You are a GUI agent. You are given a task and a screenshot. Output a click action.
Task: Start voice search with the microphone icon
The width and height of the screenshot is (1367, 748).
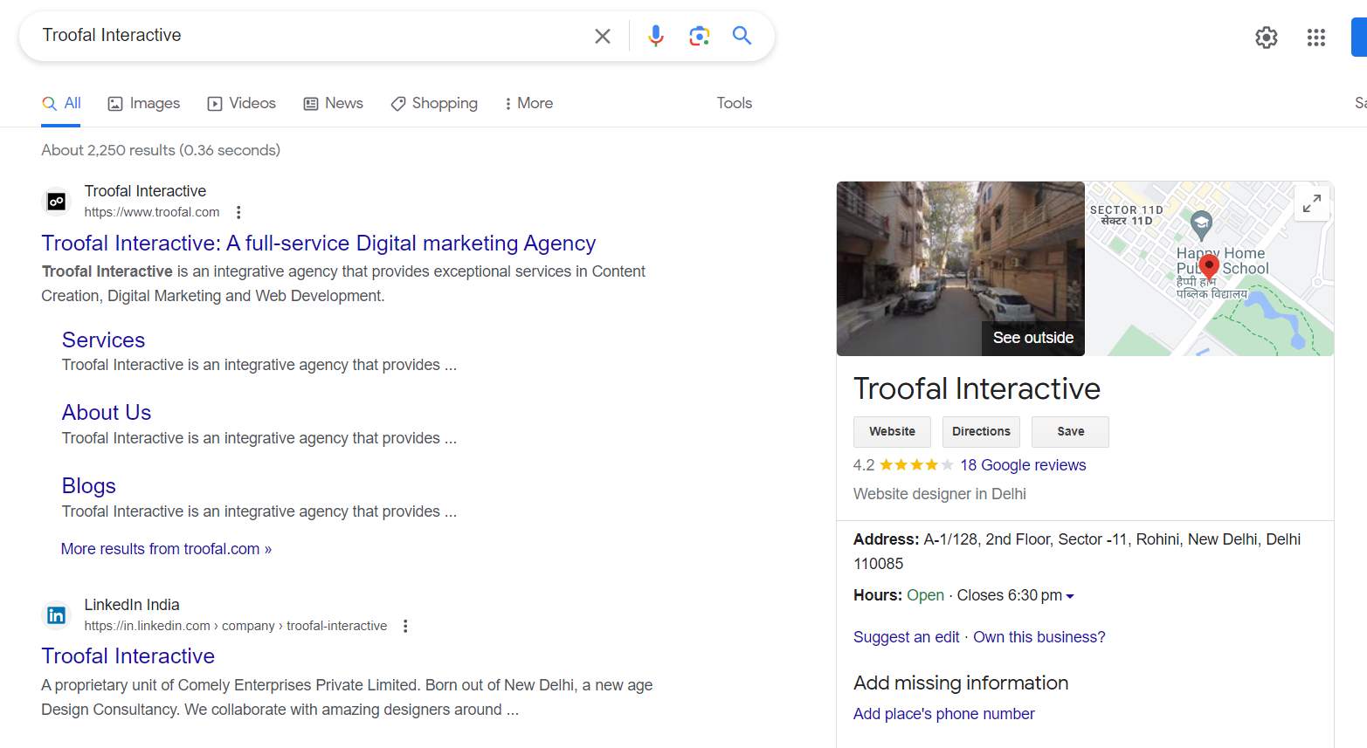[655, 36]
